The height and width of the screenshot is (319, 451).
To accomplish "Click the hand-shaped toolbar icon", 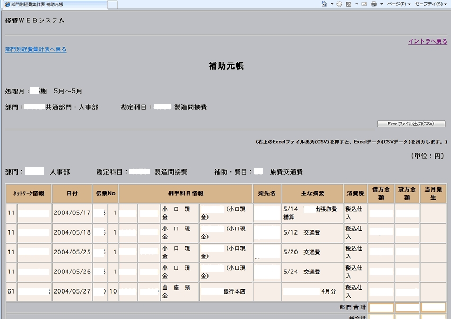I will click(x=340, y=4).
